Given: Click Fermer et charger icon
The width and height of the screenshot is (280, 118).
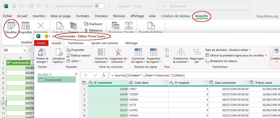Looking at the screenshot, I should pyautogui.click(x=42, y=52).
